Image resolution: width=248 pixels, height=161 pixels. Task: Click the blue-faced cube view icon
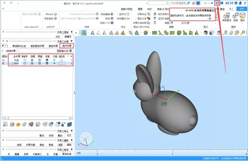pyautogui.click(x=212, y=33)
